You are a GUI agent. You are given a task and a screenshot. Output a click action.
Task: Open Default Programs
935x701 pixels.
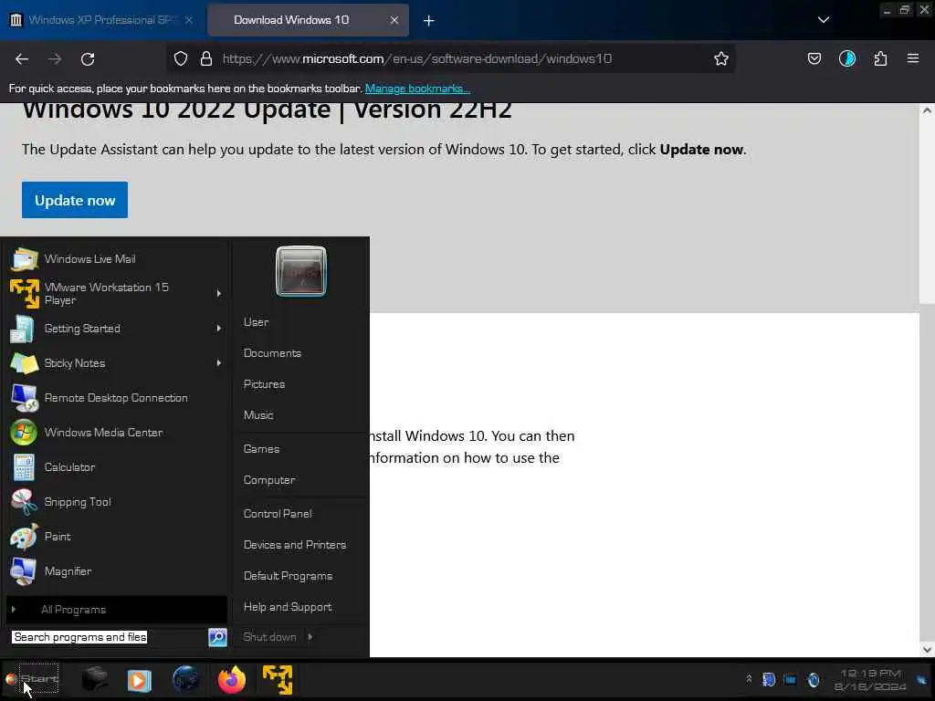[x=288, y=576]
